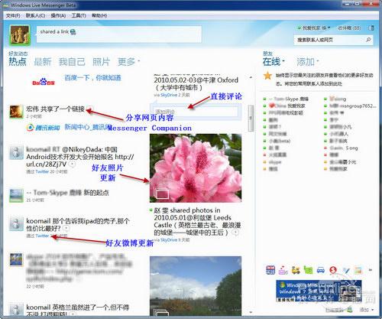This screenshot has height=319, width=382.
Task: Open the 百度一下，你就知道 link
Action: click(92, 77)
